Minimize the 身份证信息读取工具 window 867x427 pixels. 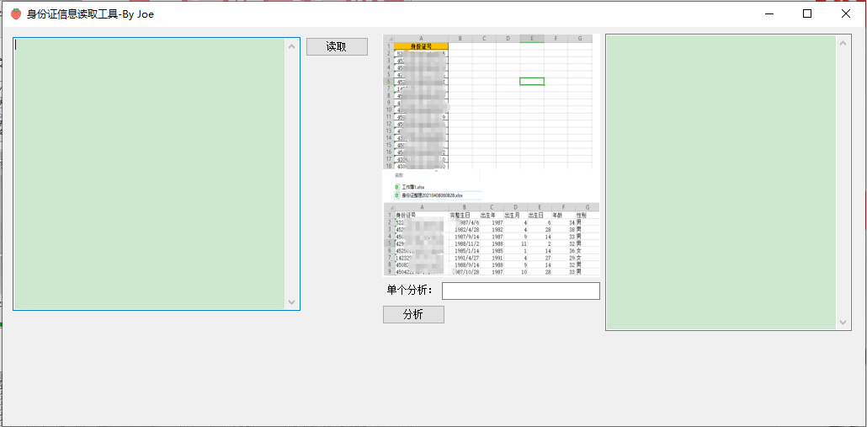(769, 13)
